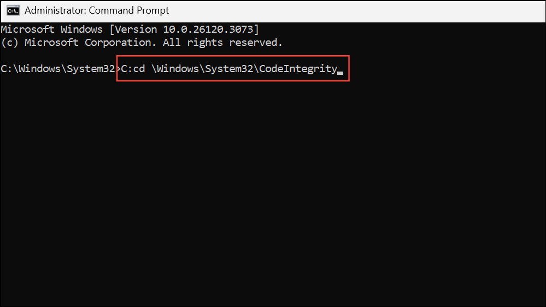Click the word 'Administrator:' in the title
This screenshot has height=307, width=546.
(55, 10)
